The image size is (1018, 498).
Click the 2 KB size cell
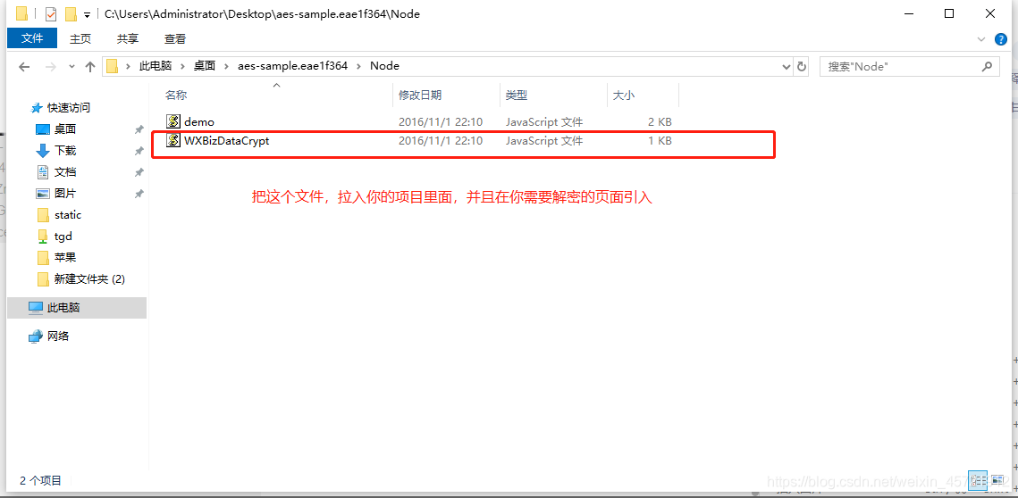coord(660,122)
